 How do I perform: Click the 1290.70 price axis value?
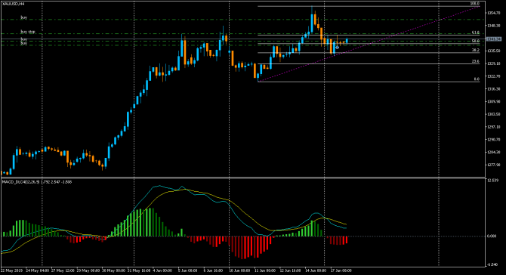click(494, 140)
